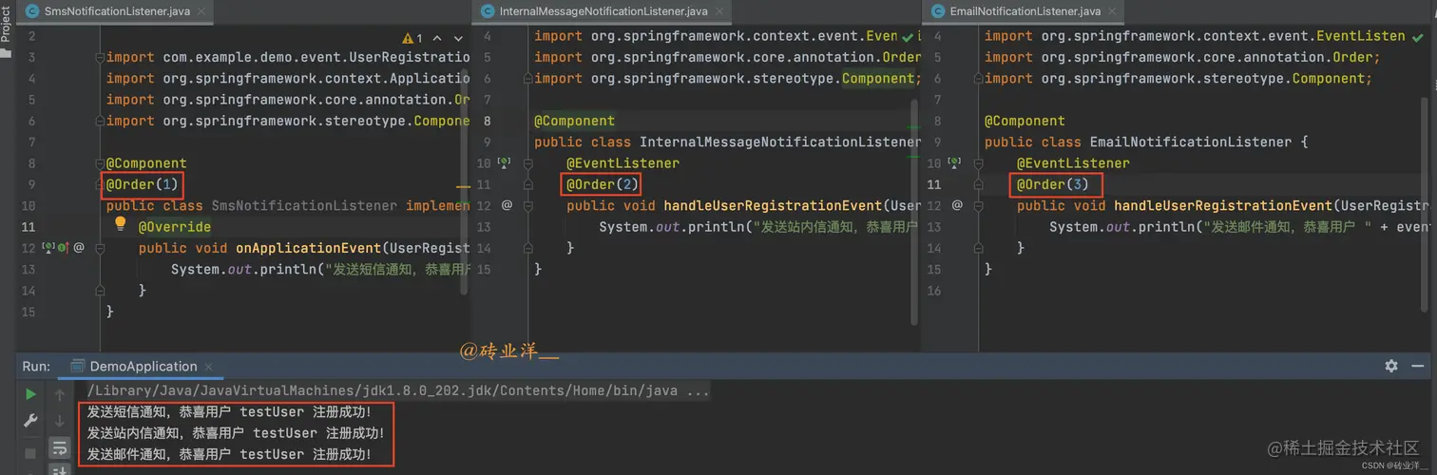Fold the @EventListener block in InternalMessage editor
Image resolution: width=1437 pixels, height=475 pixels.
coord(528,163)
